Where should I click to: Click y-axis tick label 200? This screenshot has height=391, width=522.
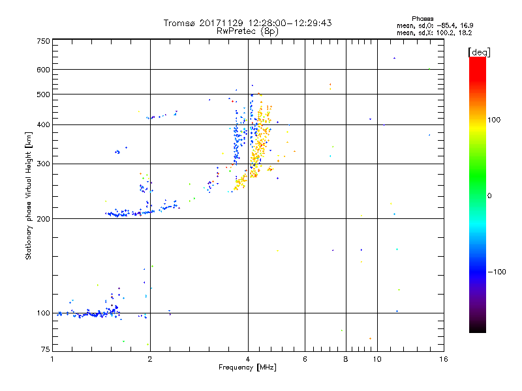[x=43, y=219]
